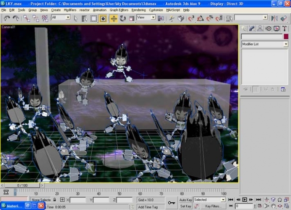Open the Display command panel tab
This screenshot has height=210, width=291.
[x=276, y=29]
